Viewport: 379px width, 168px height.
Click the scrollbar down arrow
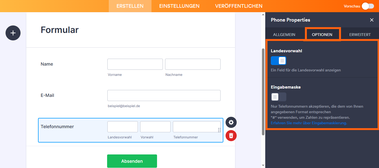pyautogui.click(x=263, y=166)
